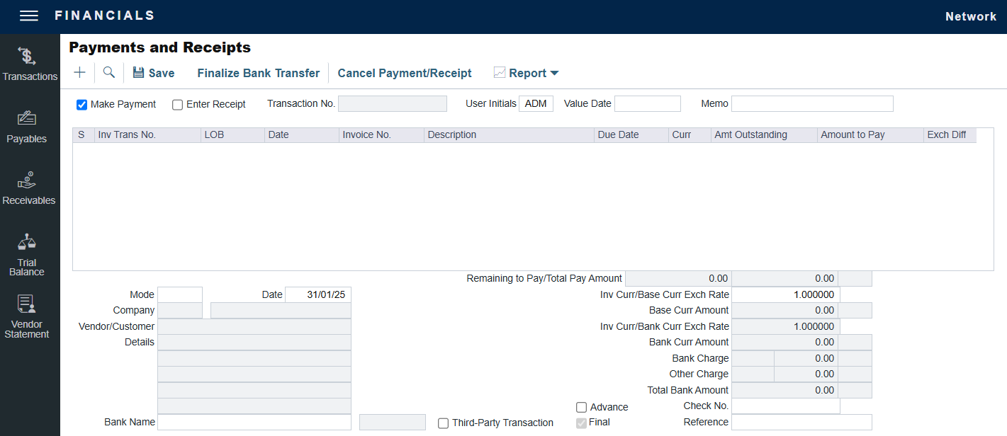The image size is (1007, 436).
Task: Expand the Report dropdown menu
Action: coord(527,73)
